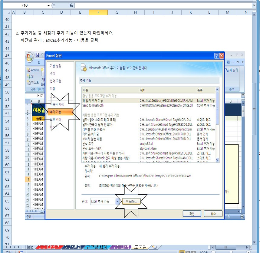Click the Office button in the embedded picture
This screenshot has width=260, height=253.
30,58
